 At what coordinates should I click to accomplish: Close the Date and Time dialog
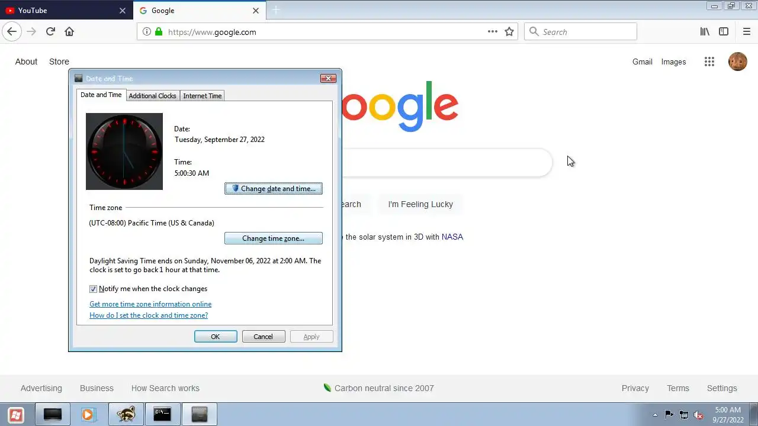(x=329, y=78)
